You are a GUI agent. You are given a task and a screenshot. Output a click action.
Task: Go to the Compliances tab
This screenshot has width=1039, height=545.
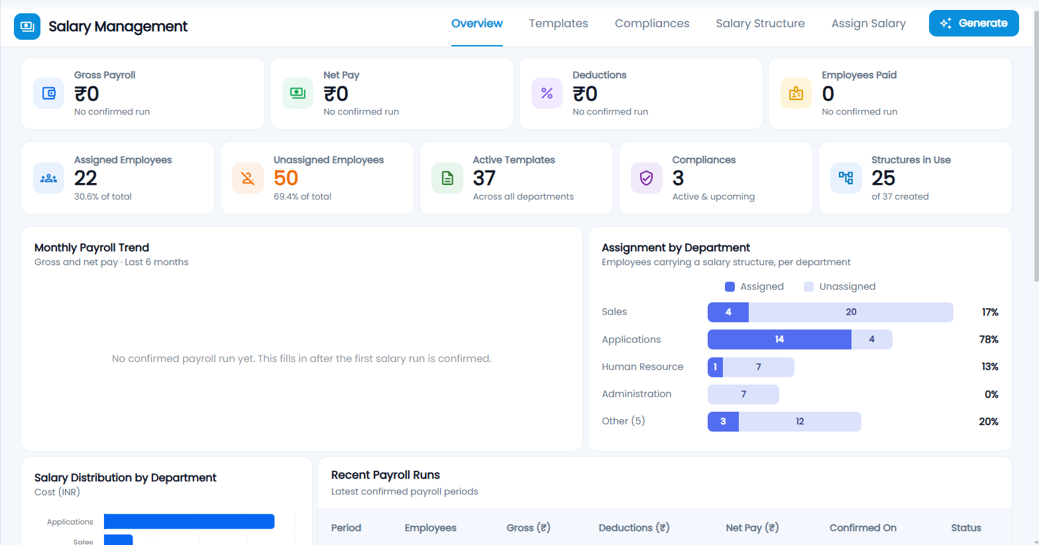[x=652, y=23]
